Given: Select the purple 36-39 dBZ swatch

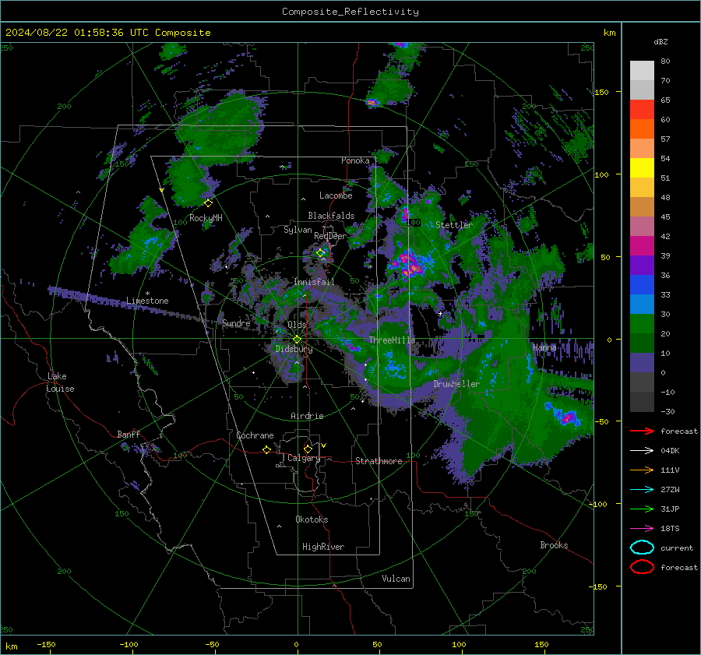Looking at the screenshot, I should tap(642, 265).
